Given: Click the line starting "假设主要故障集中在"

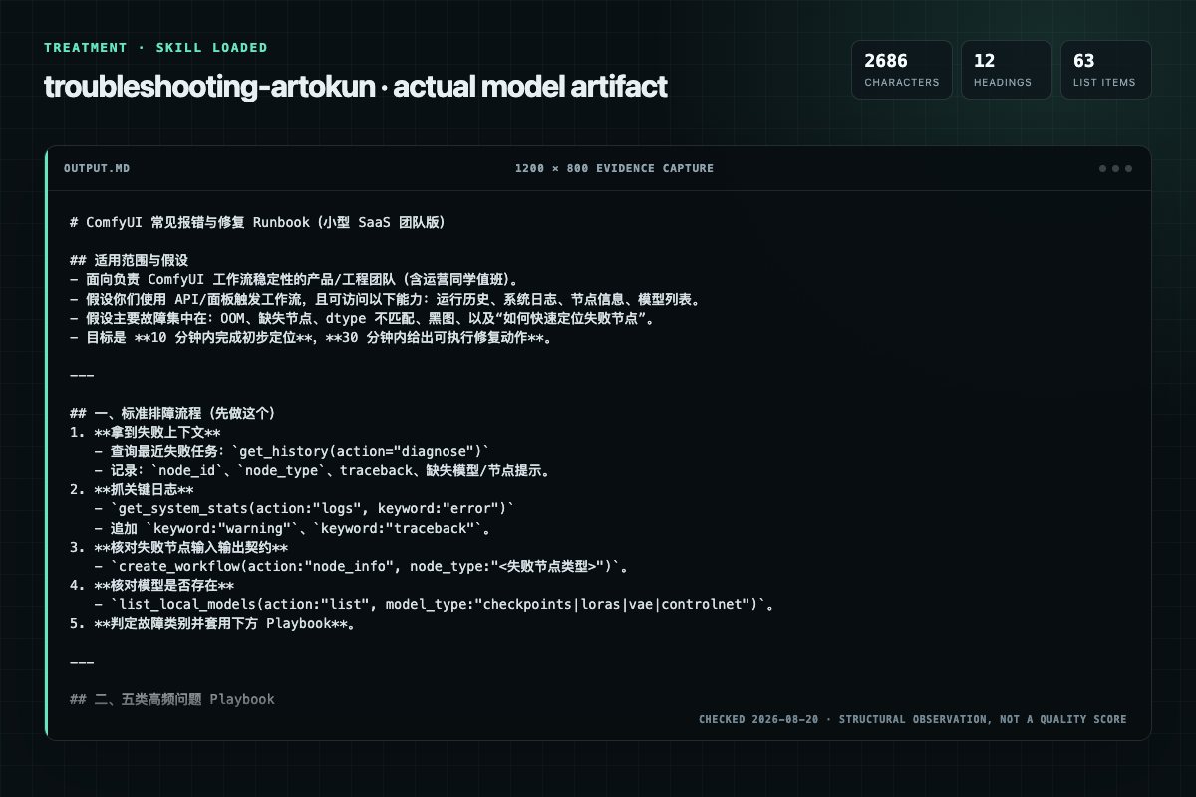Looking at the screenshot, I should click(x=361, y=318).
